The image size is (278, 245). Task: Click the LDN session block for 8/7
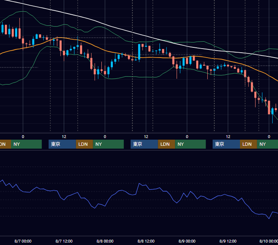click(x=84, y=144)
